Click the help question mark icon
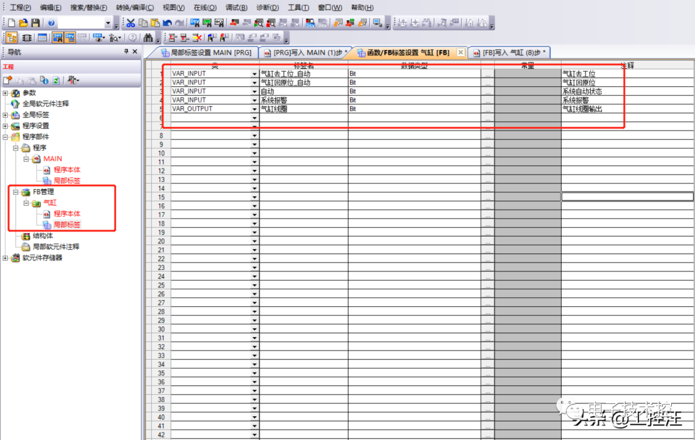Image resolution: width=695 pixels, height=440 pixels. pyautogui.click(x=51, y=23)
